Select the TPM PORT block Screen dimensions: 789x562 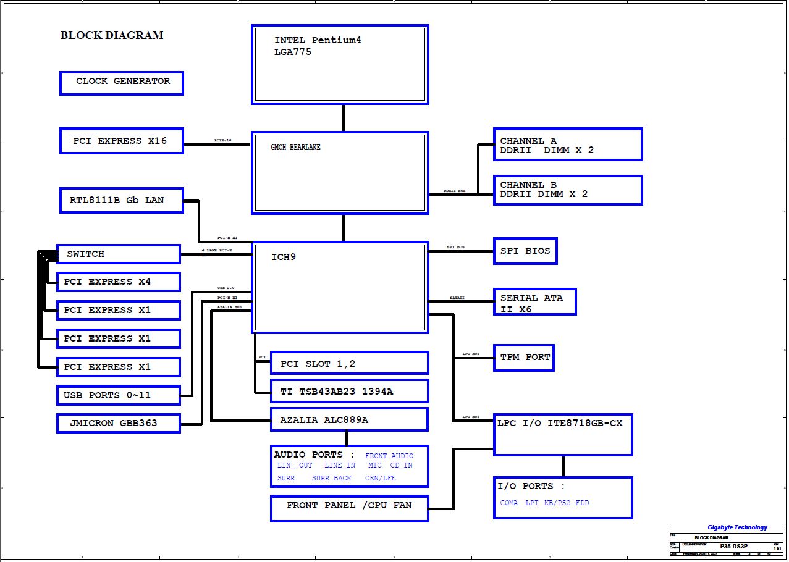(x=523, y=358)
